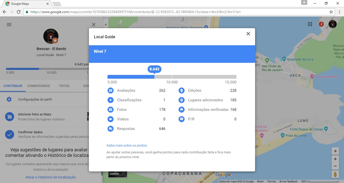Go back in Chrome
Screen dimensions: 344x183
tap(5, 12)
